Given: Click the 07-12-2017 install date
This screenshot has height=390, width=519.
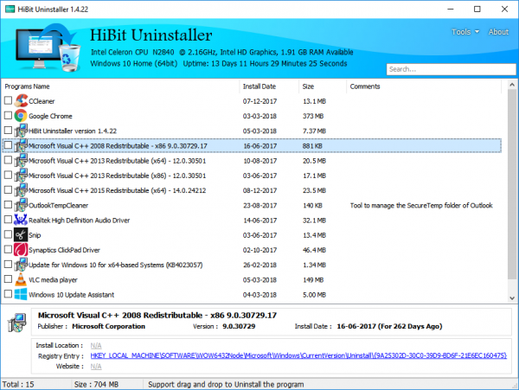Looking at the screenshot, I should (x=259, y=101).
